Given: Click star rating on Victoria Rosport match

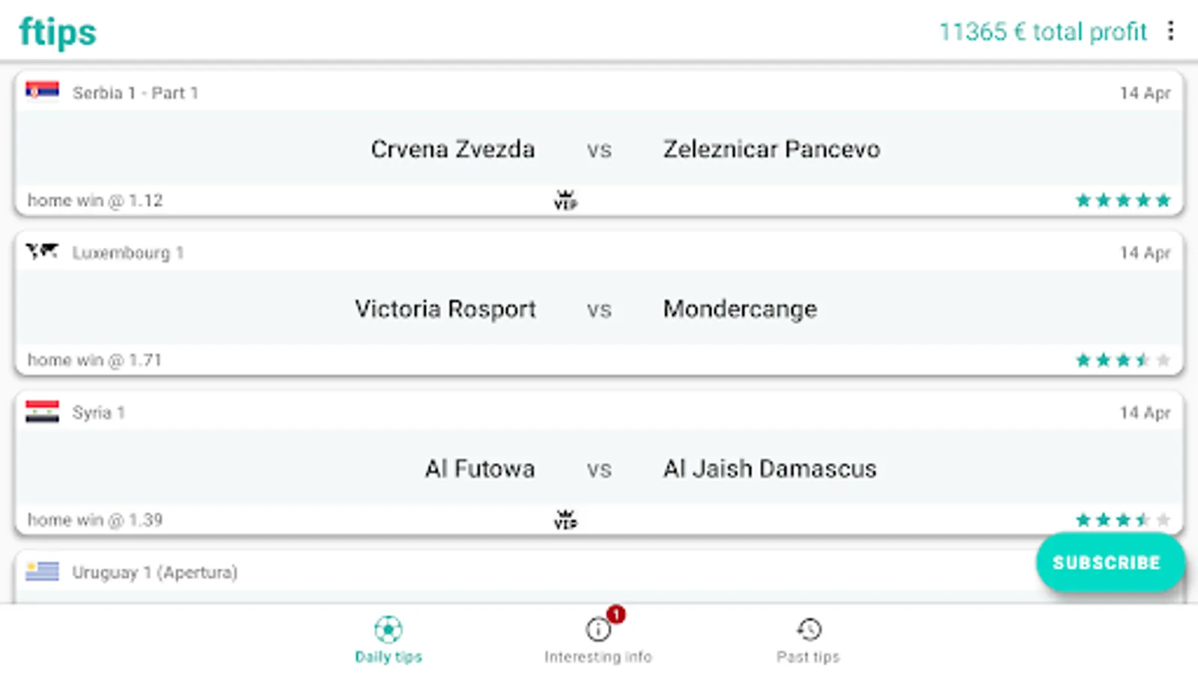Looking at the screenshot, I should point(1122,360).
